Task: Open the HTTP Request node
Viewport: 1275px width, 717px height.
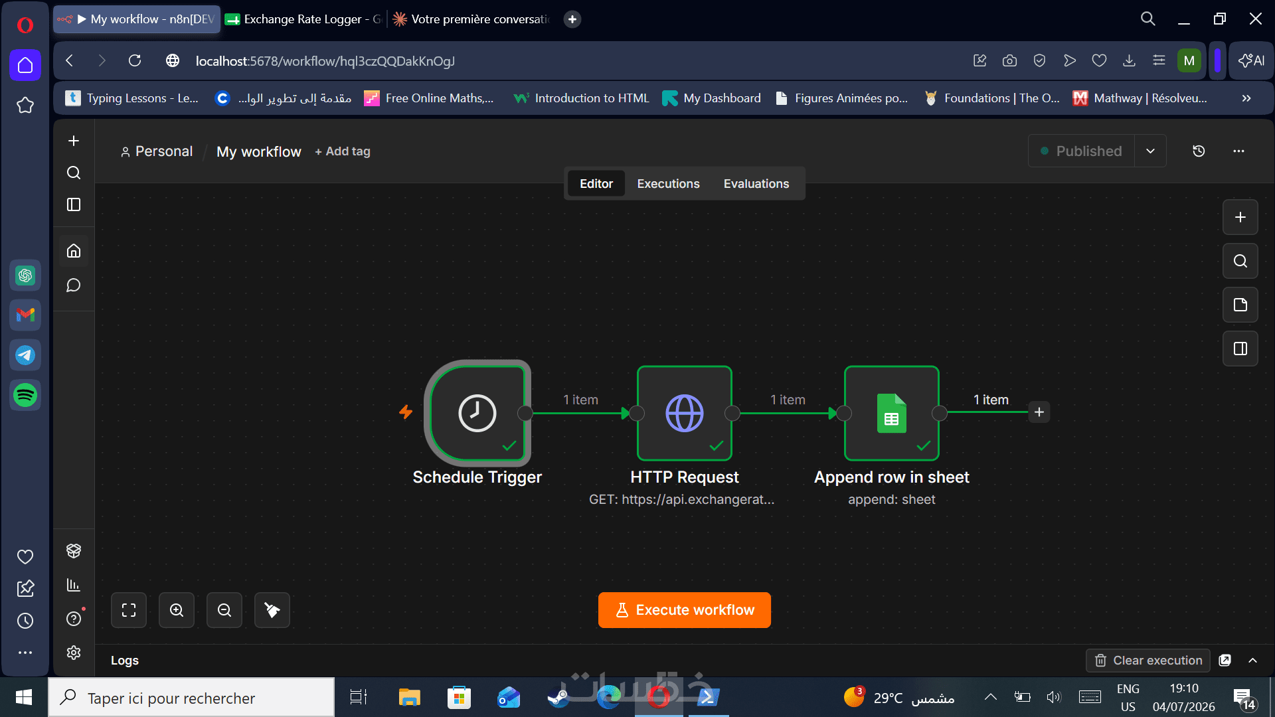Action: coord(685,413)
